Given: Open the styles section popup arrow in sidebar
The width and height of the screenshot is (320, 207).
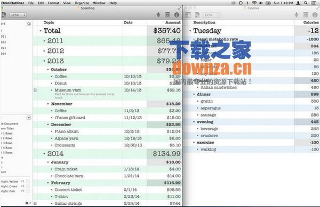Looking at the screenshot, I should [x=29, y=118].
